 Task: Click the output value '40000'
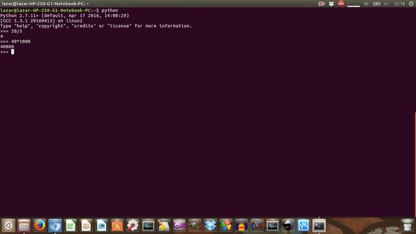(7, 47)
